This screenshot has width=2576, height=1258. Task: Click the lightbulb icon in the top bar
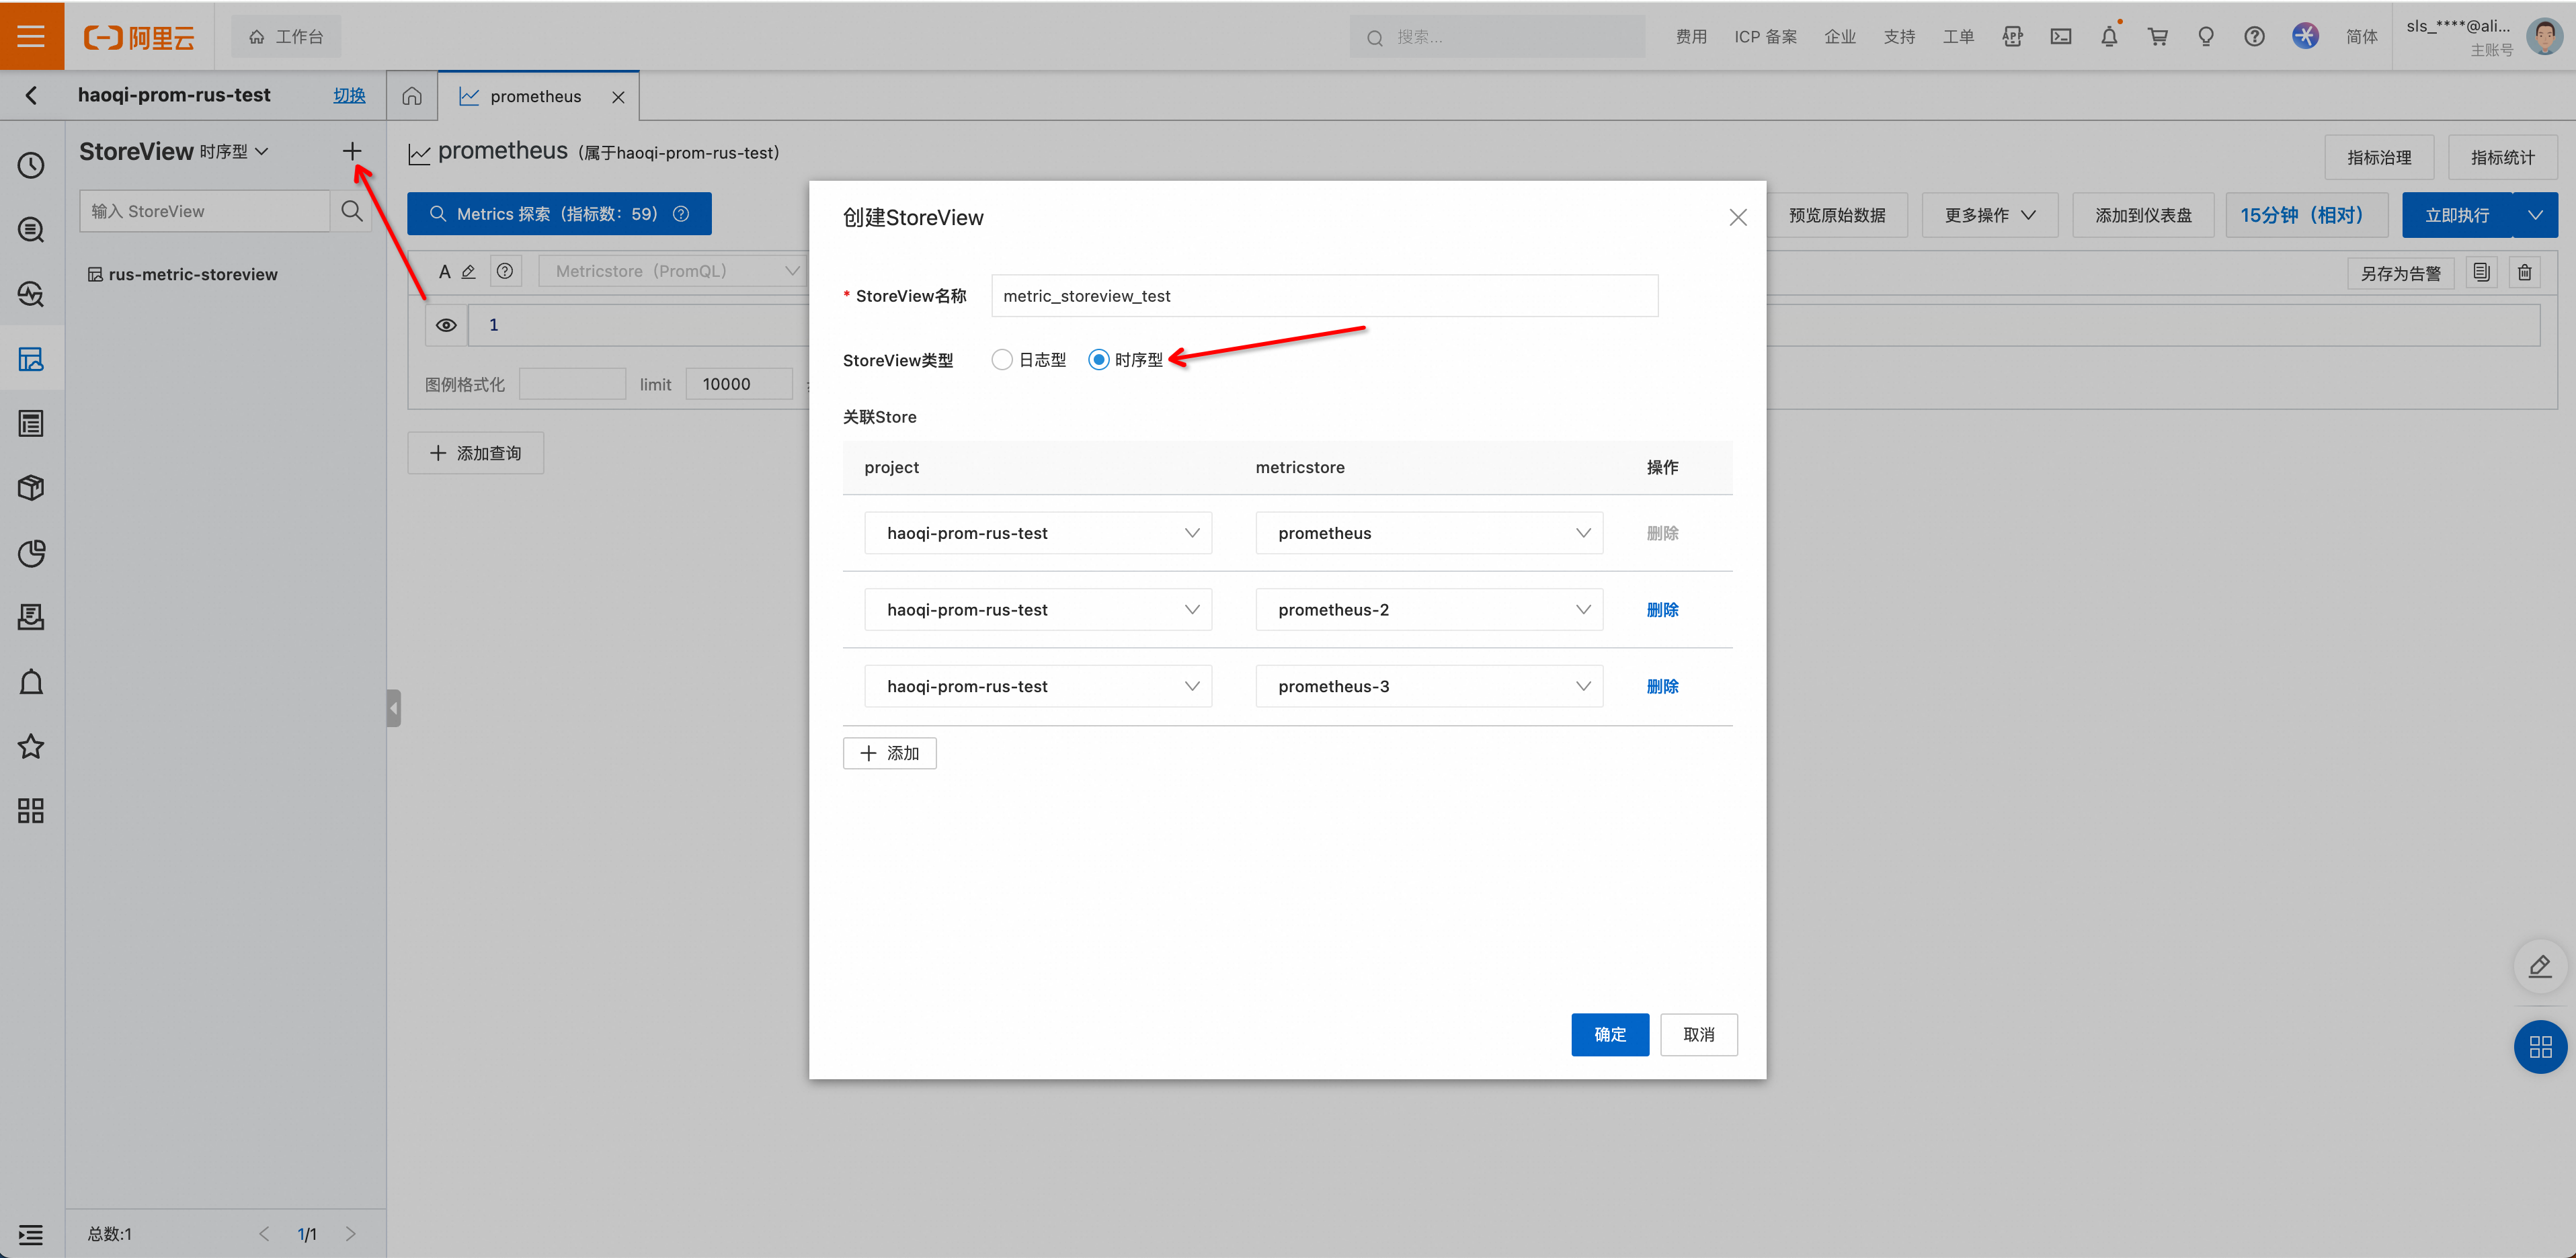pos(2206,37)
